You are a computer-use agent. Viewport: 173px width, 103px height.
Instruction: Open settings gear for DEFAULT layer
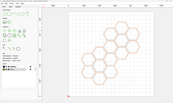(x=30, y=67)
